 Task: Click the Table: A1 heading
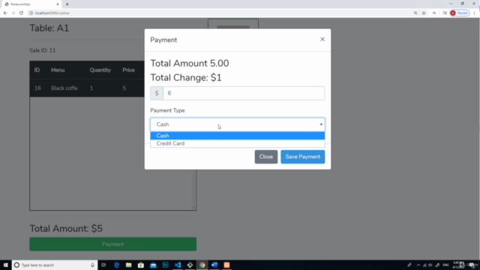coord(49,28)
